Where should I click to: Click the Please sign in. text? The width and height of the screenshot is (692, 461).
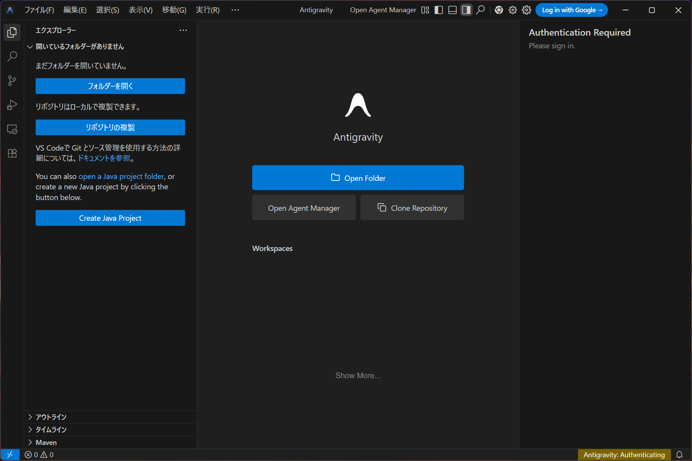tap(552, 46)
